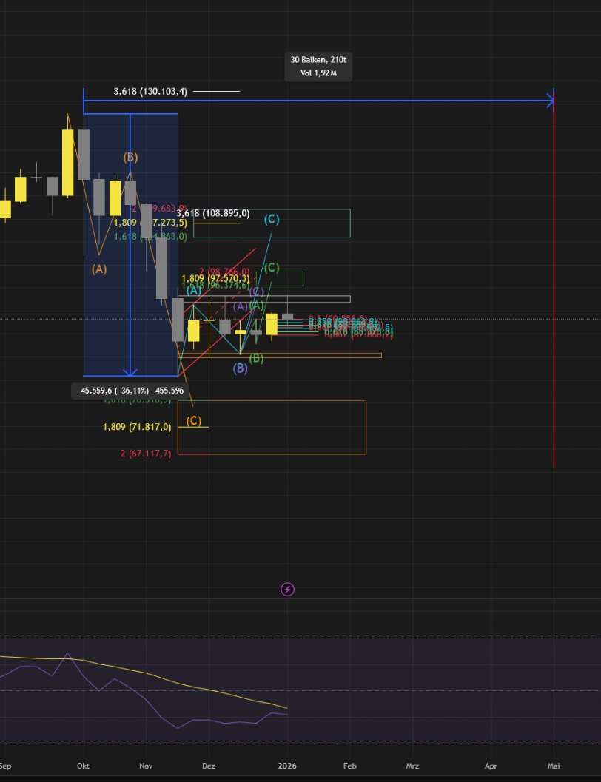This screenshot has height=782, width=601.
Task: Select the orange (C) wave label
Action: pyautogui.click(x=193, y=420)
